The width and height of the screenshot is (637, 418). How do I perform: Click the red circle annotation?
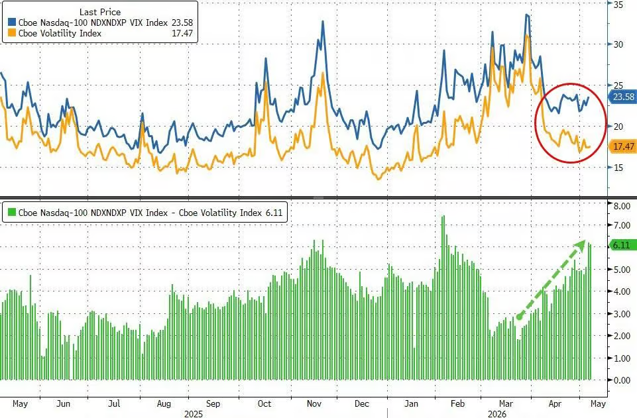pyautogui.click(x=571, y=123)
